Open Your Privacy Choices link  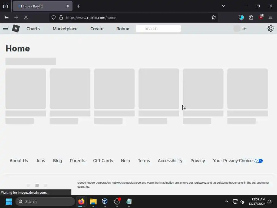click(238, 161)
